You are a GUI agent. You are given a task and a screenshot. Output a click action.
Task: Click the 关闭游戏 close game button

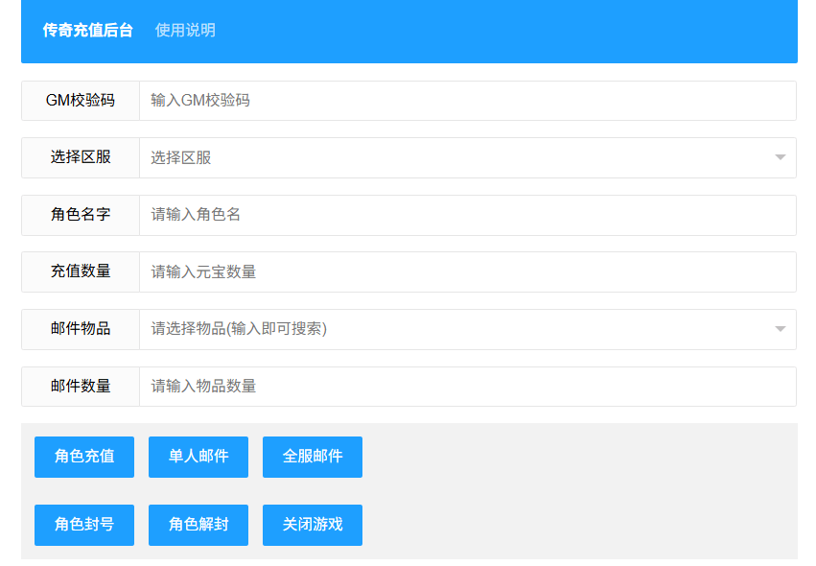(x=312, y=525)
